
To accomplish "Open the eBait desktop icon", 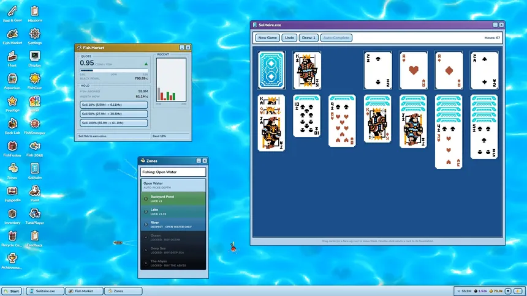I will click(34, 104).
